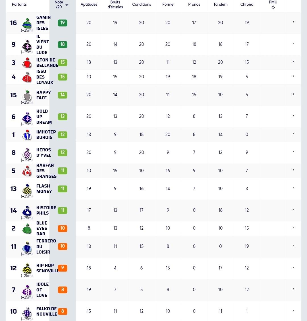Click Imhotep Burois blue-striped jockey silk icon
The image size is (307, 321).
[27, 135]
